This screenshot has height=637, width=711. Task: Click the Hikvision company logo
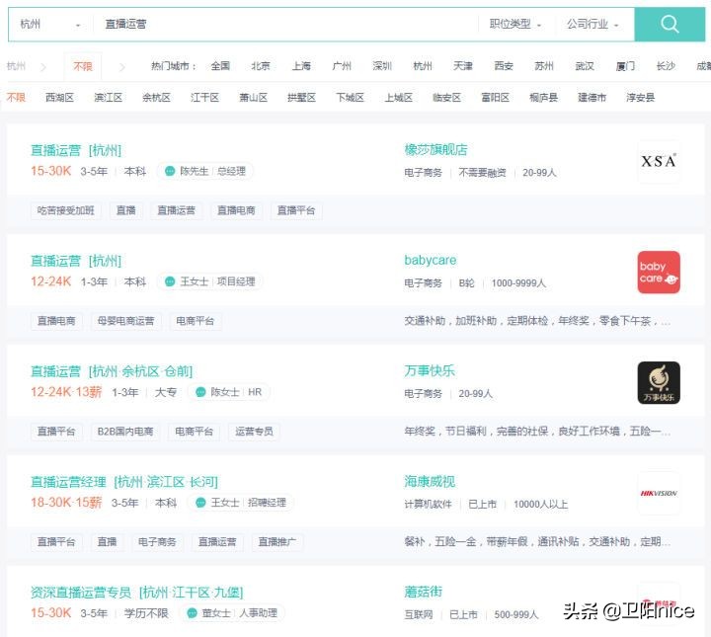[x=658, y=493]
